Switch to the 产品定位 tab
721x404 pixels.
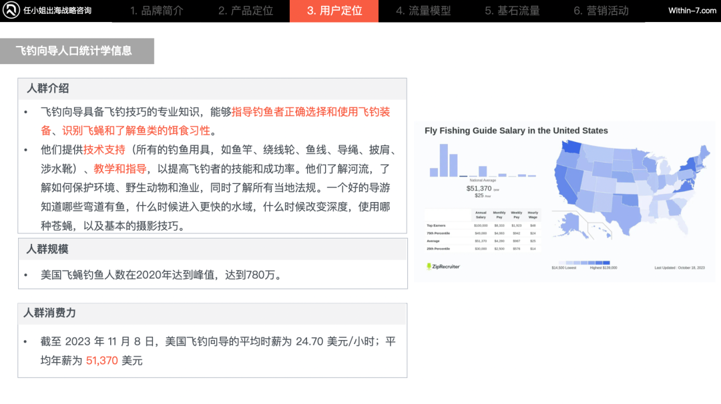tap(246, 11)
